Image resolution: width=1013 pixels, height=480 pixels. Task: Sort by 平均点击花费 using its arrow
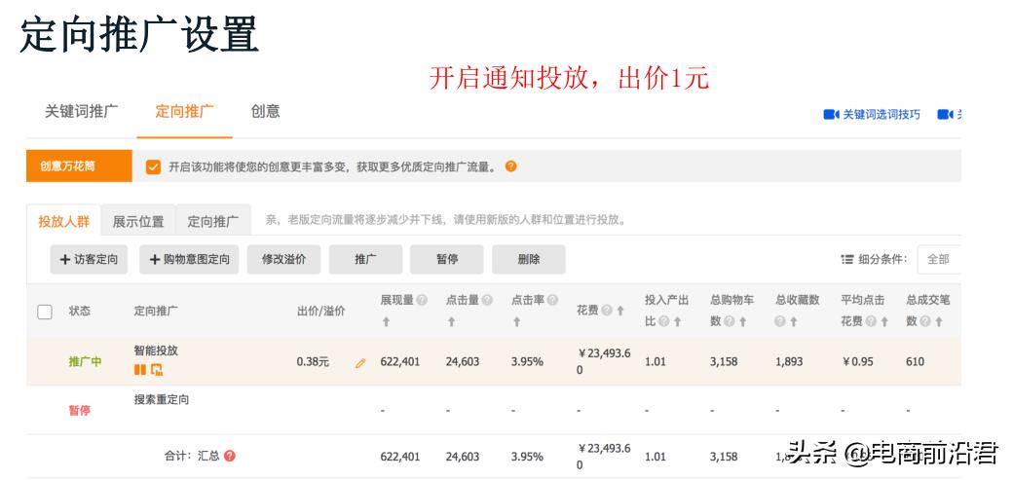click(884, 321)
